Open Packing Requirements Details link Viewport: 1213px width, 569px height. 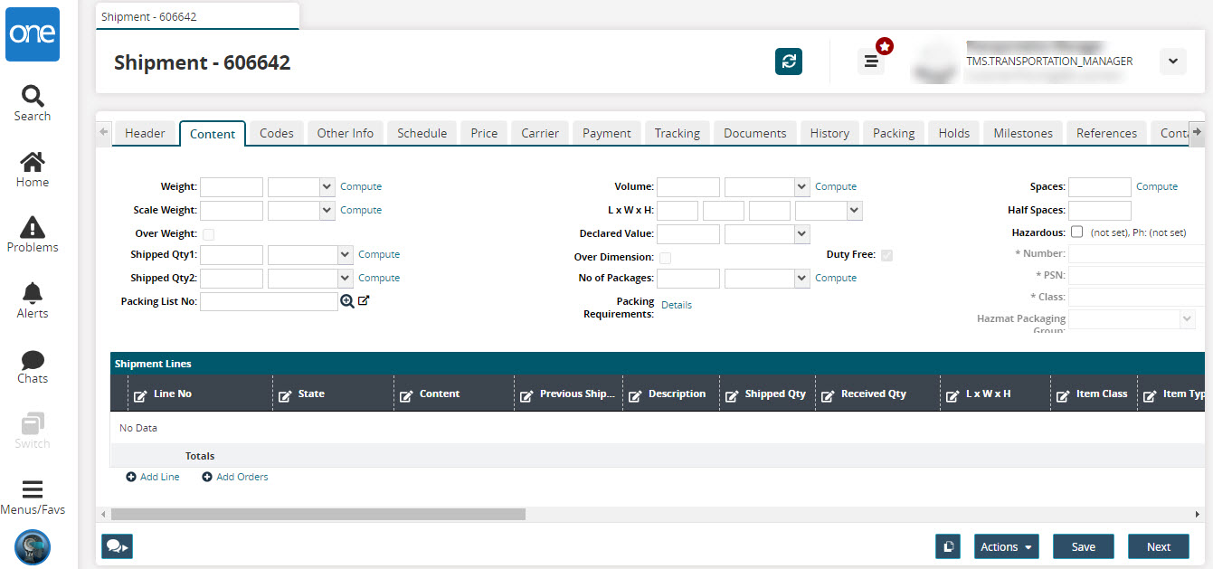point(677,305)
